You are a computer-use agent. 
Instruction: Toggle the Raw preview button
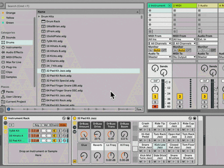[139, 109]
